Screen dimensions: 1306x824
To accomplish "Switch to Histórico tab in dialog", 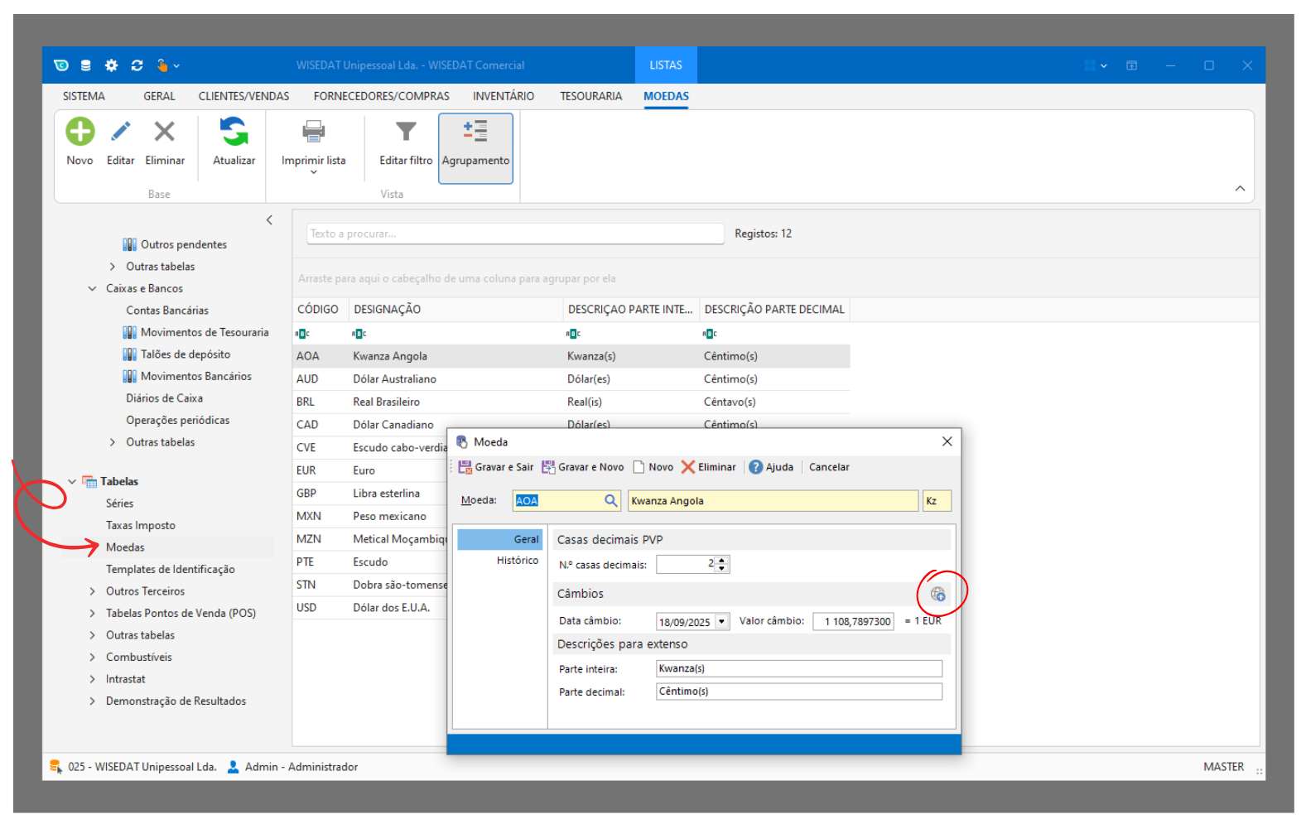I will pos(517,561).
